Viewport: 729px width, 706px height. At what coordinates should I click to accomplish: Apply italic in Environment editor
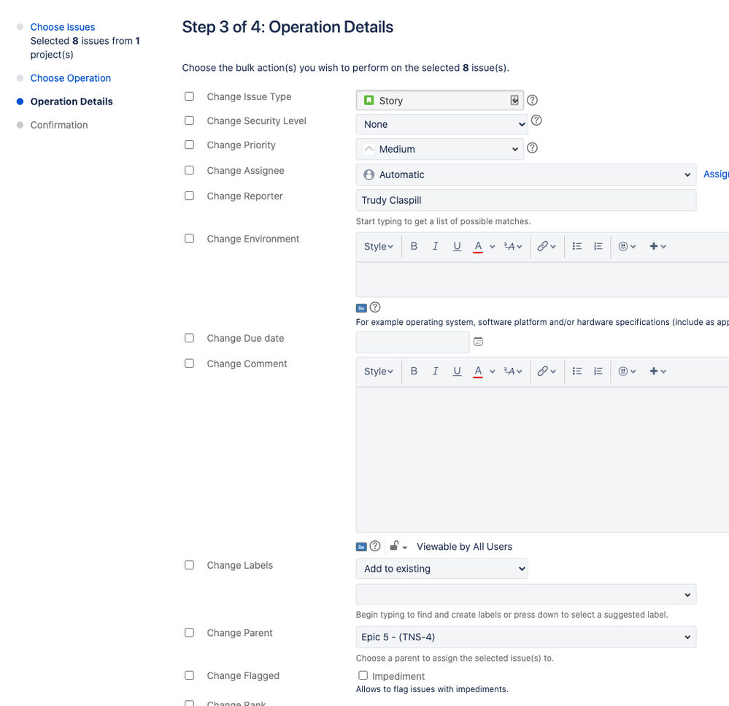pos(435,247)
